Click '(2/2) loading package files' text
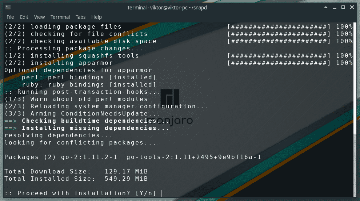Image resolution: width=360 pixels, height=201 pixels. (x=63, y=27)
